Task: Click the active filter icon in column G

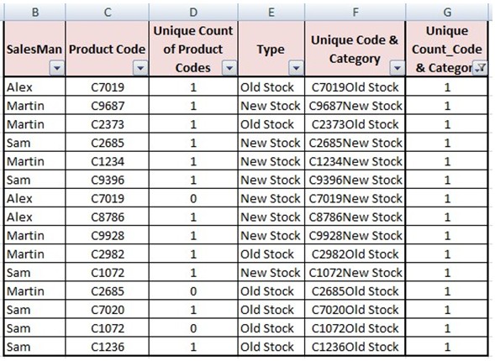Action: point(480,68)
